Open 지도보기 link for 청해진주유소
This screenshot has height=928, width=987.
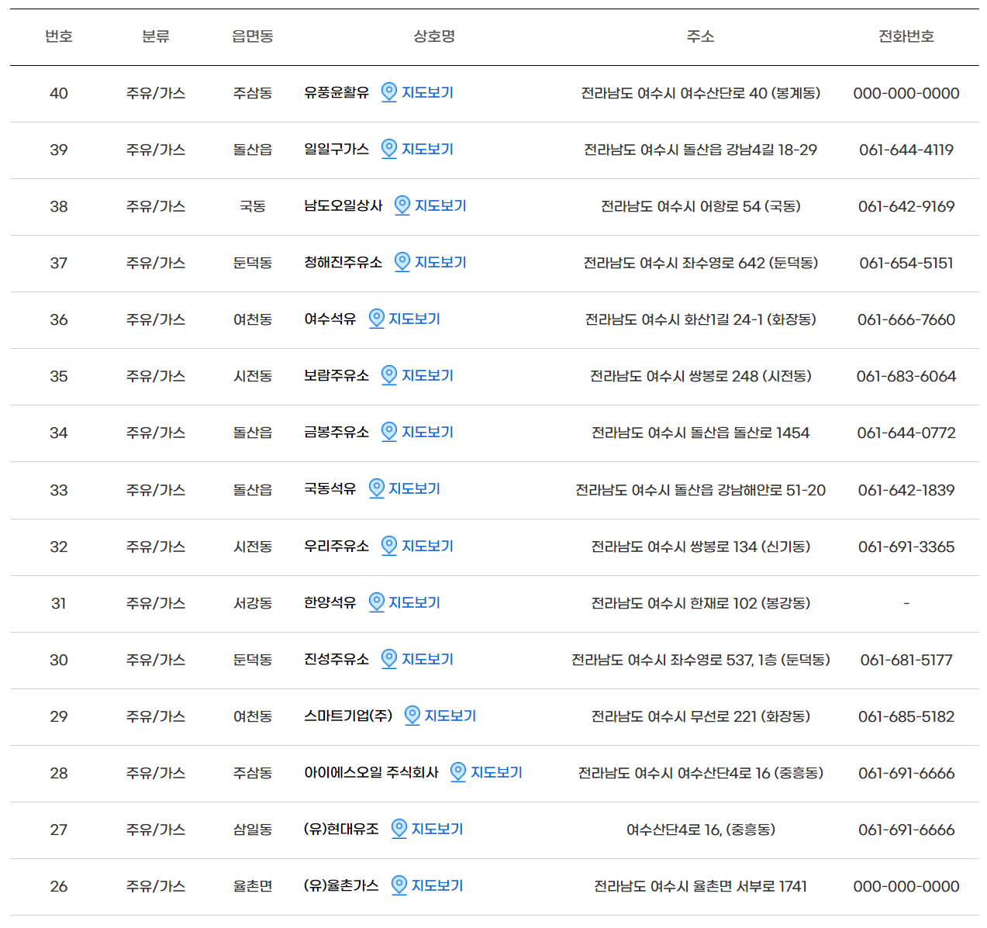point(440,262)
